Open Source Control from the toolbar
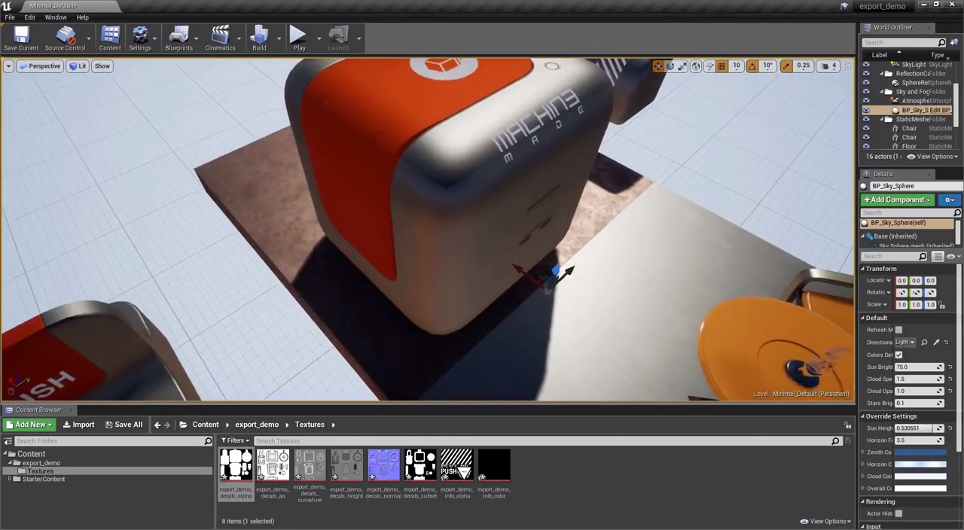The width and height of the screenshot is (964, 530). click(65, 38)
